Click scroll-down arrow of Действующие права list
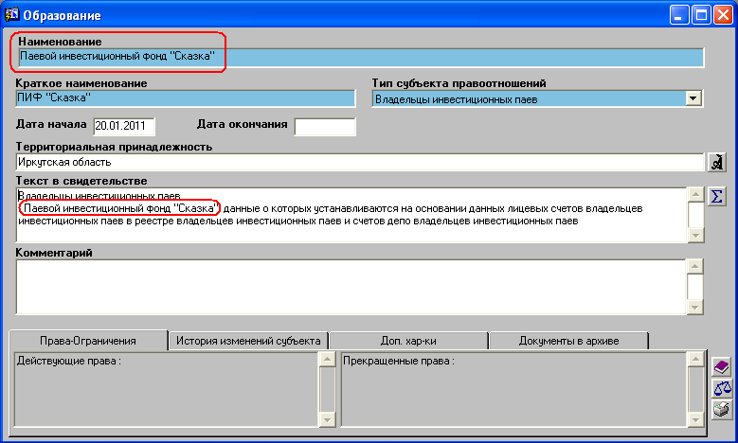 [327, 419]
